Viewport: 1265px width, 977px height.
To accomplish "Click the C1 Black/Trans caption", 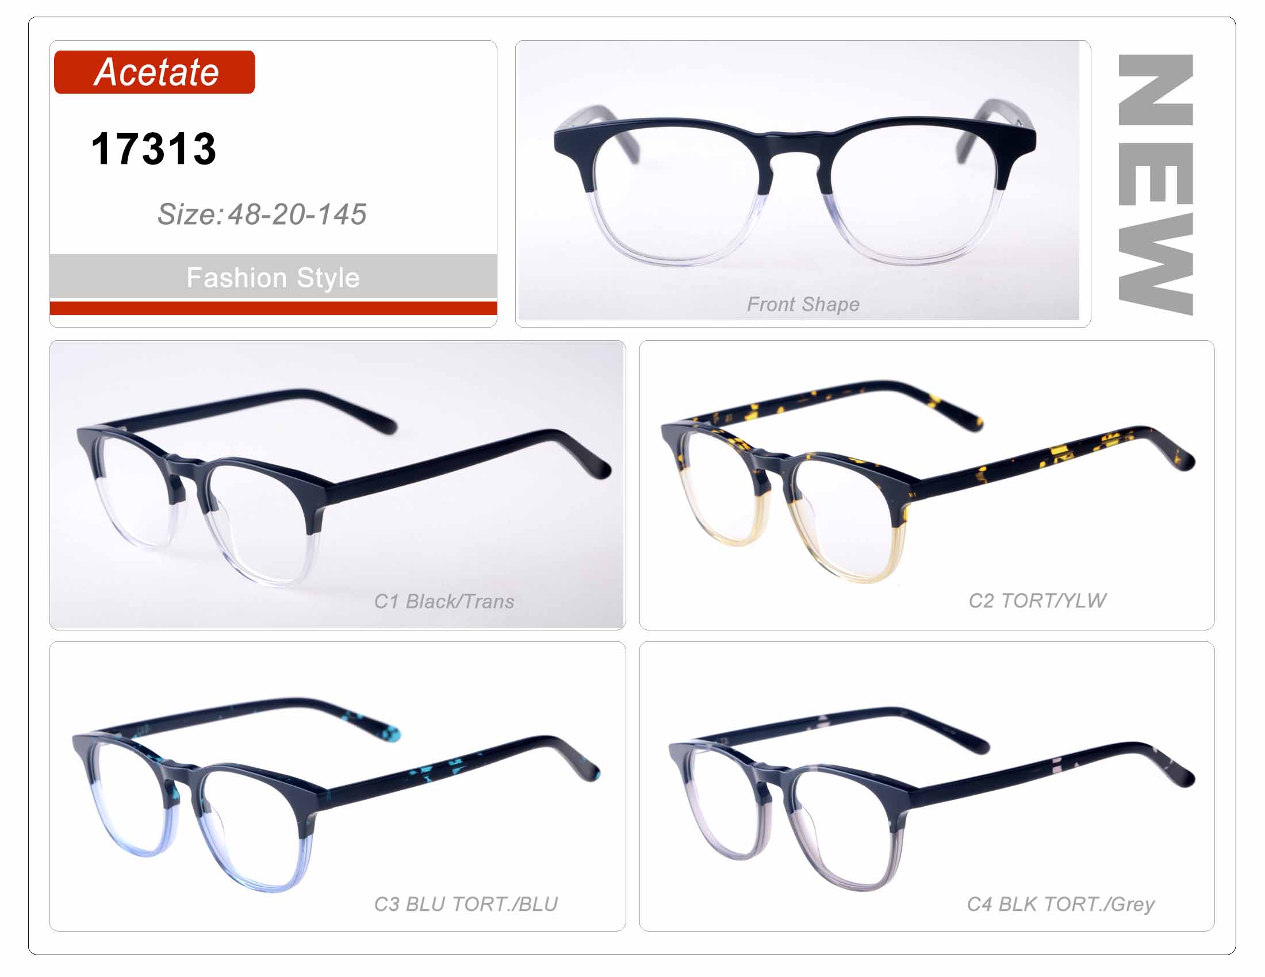I will pyautogui.click(x=444, y=601).
